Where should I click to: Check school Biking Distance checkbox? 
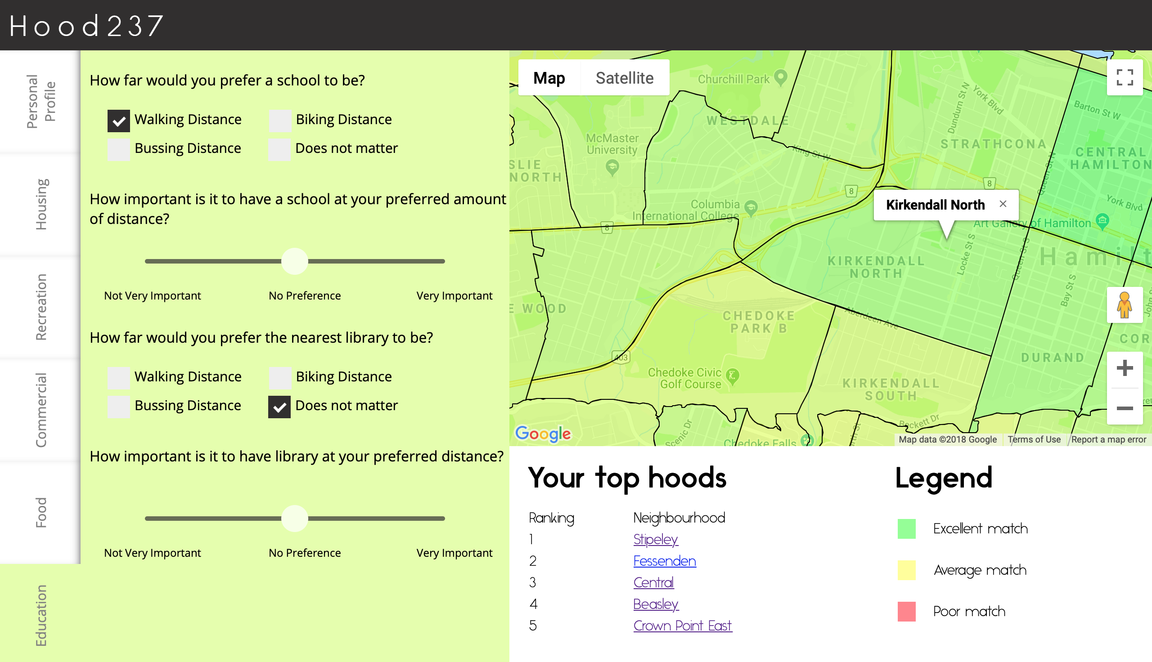280,121
